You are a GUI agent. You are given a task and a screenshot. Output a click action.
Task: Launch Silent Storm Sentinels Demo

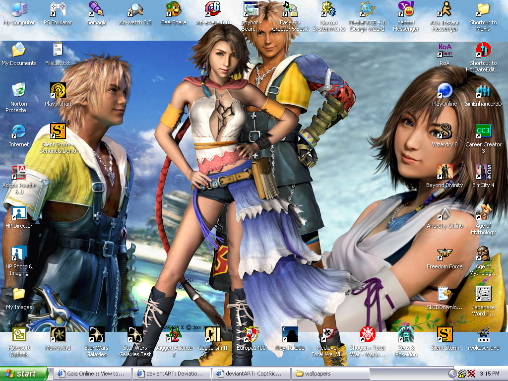tap(58, 138)
